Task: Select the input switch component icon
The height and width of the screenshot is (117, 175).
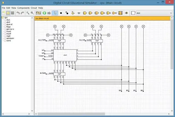Action: (73, 13)
